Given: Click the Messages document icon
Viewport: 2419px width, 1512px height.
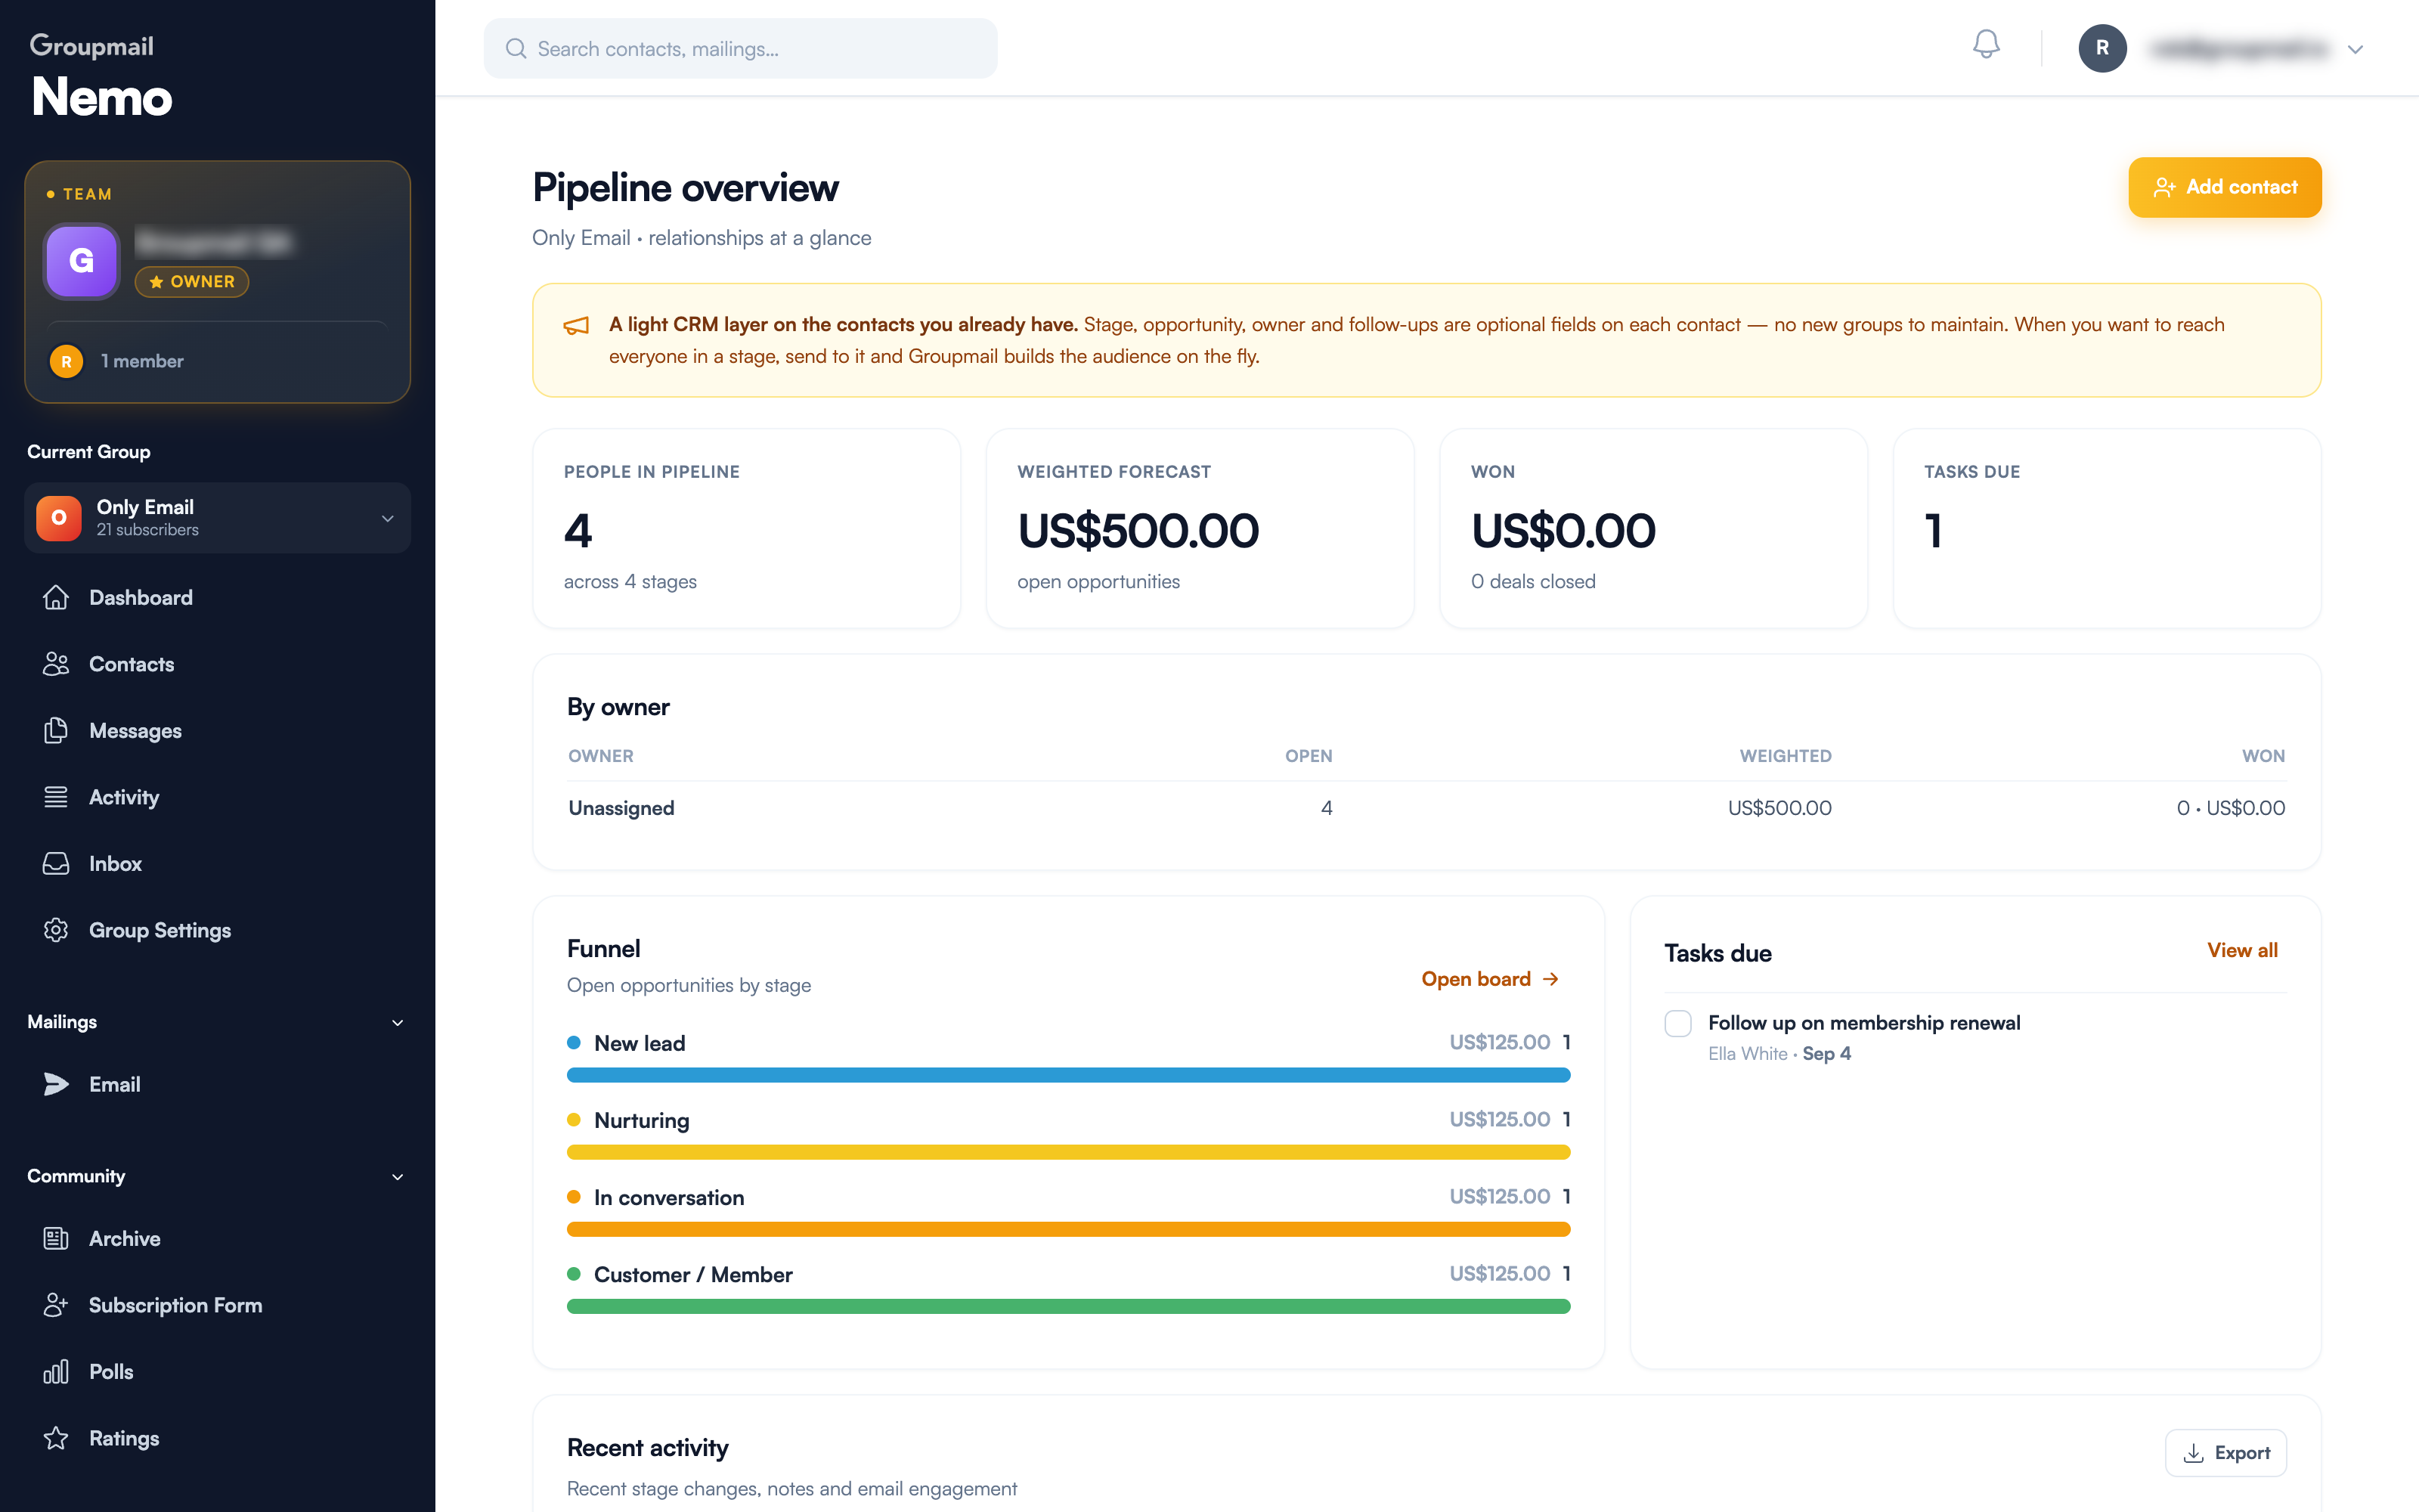Looking at the screenshot, I should [x=56, y=730].
